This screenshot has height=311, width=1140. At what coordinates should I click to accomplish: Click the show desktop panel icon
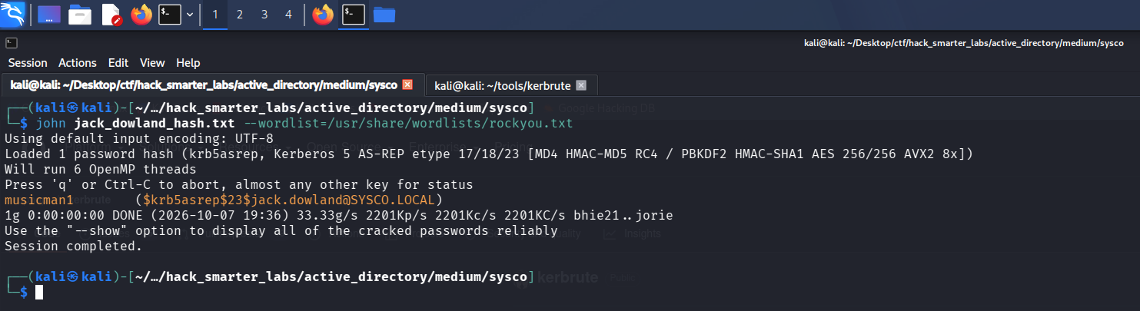pos(49,15)
